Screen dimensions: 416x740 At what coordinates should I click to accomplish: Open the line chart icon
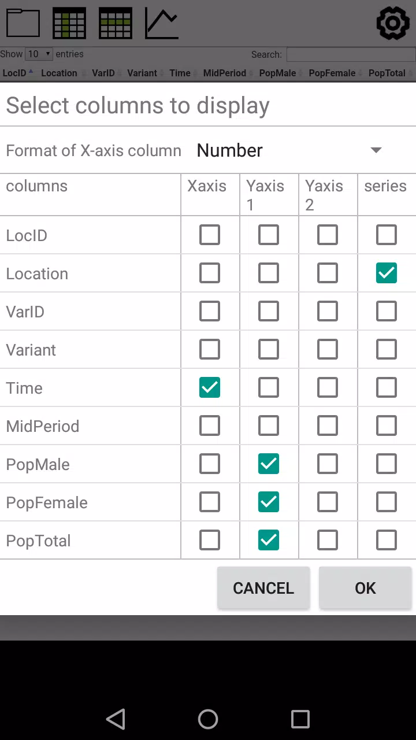tap(162, 23)
